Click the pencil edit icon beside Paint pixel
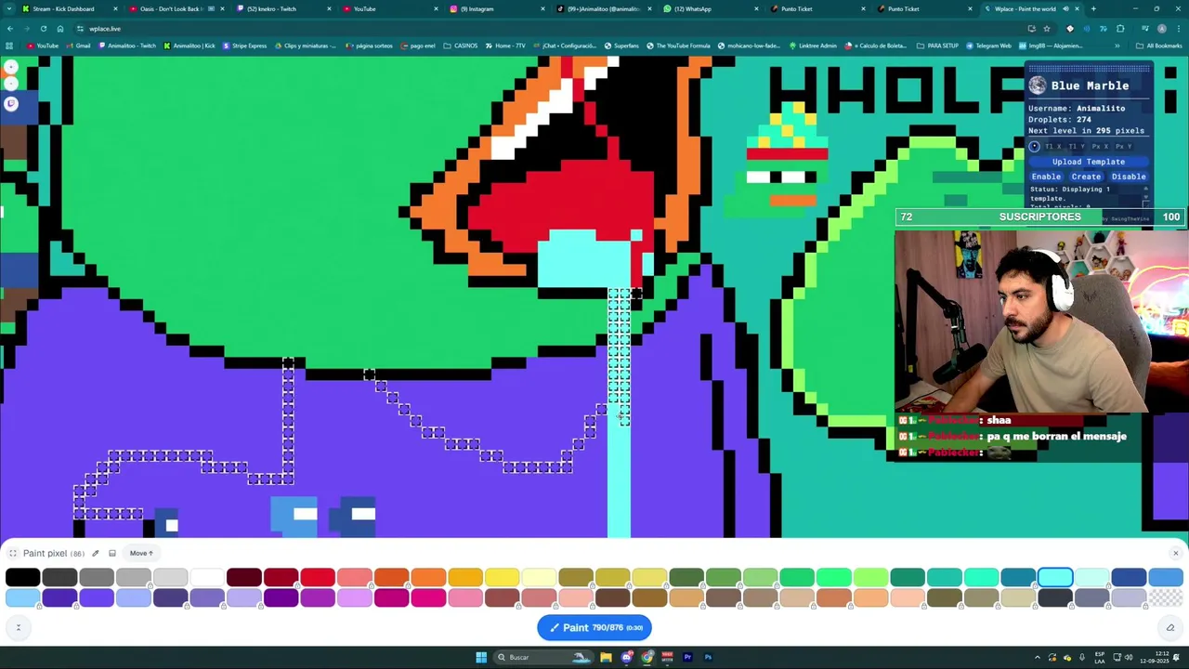1189x669 pixels. pos(95,554)
